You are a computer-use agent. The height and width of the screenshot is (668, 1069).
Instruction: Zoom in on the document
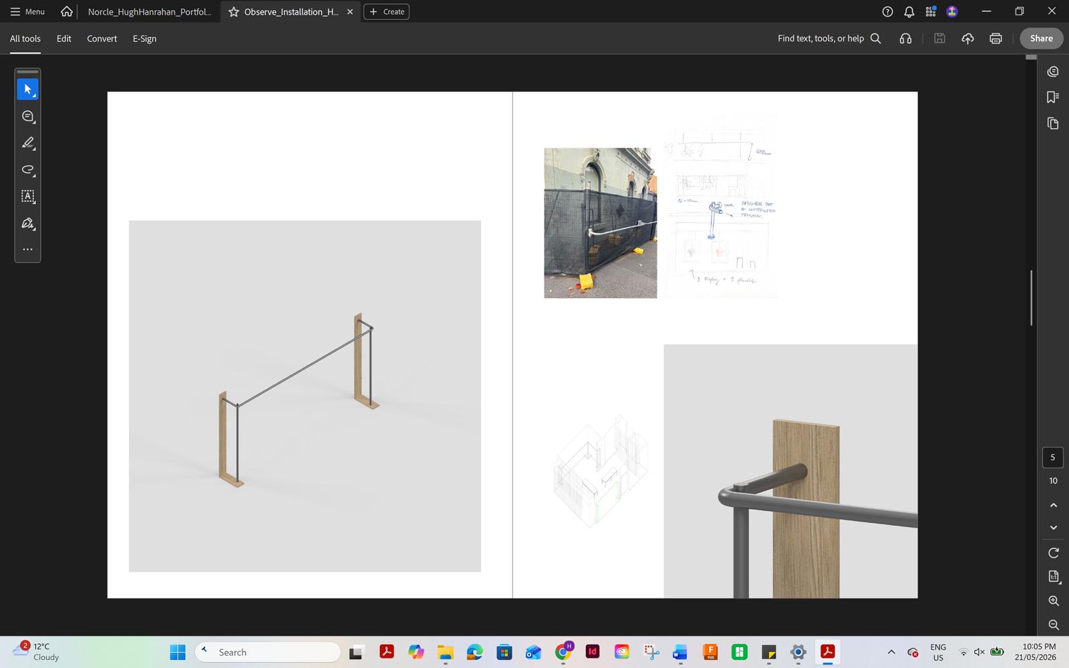[x=1054, y=601]
